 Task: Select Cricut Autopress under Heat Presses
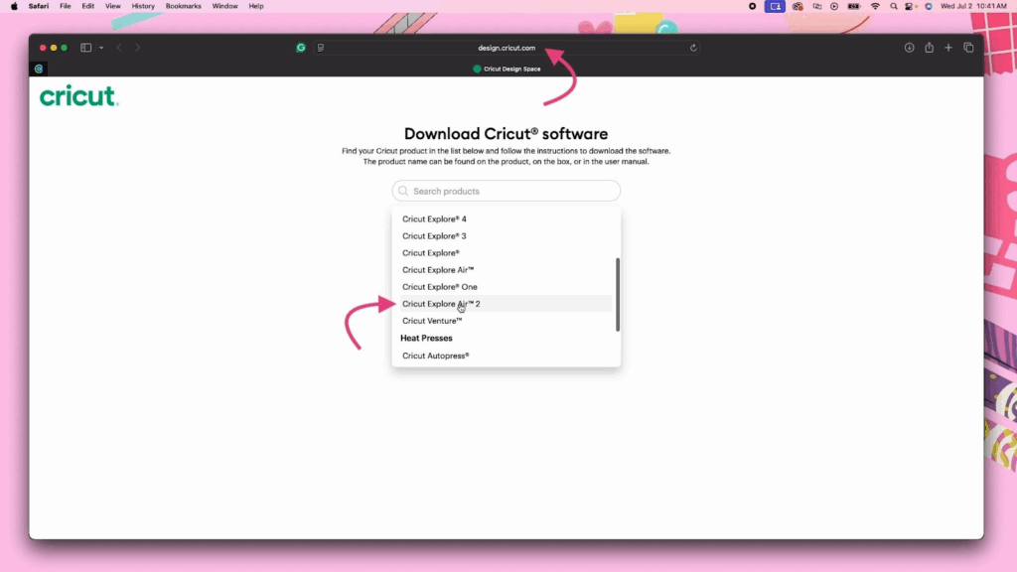506,356
